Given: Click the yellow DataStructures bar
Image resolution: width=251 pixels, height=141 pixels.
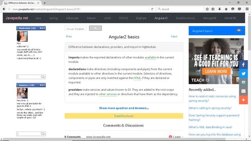Looking at the screenshot, I should [124, 116].
